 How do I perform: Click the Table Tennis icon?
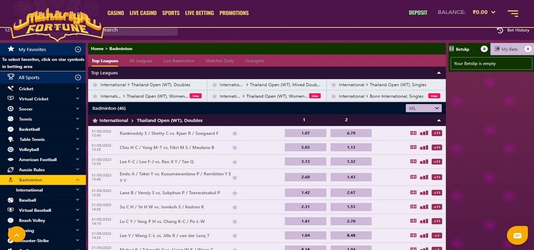[x=11, y=139]
